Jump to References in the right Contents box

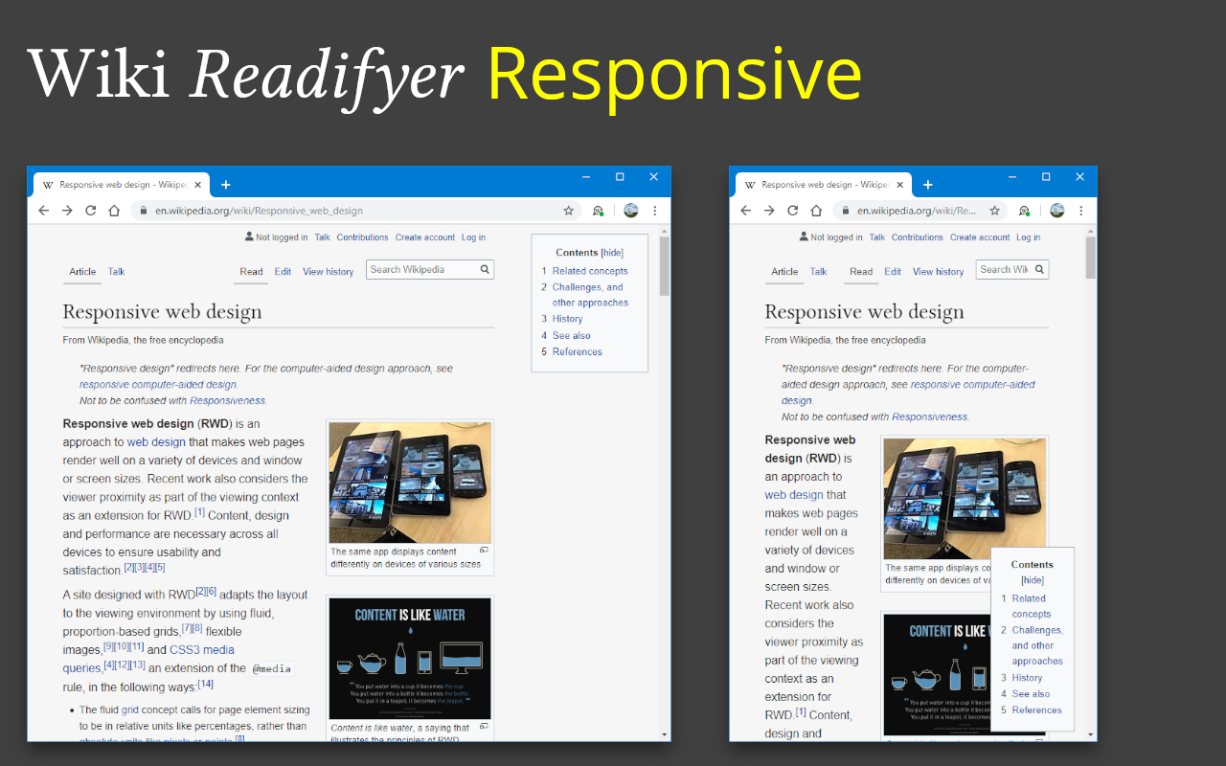(1037, 710)
